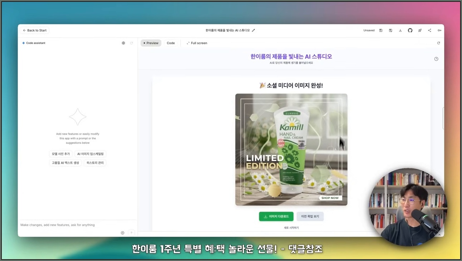The height and width of the screenshot is (261, 462).
Task: Click the API key icon
Action: tap(439, 30)
